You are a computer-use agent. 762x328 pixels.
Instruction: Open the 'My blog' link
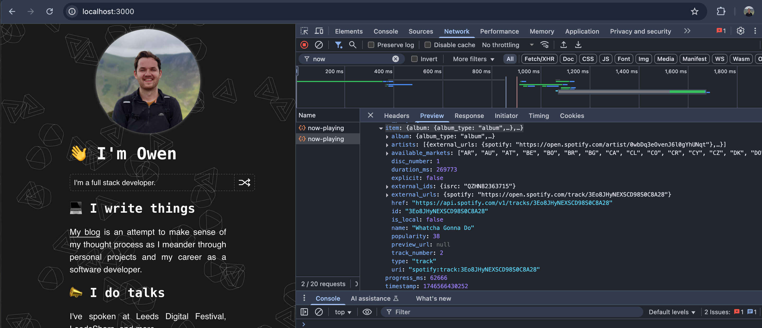[x=85, y=232]
